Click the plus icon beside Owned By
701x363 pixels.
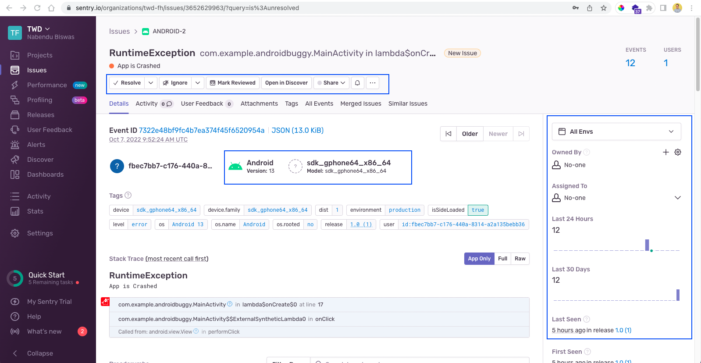point(666,152)
